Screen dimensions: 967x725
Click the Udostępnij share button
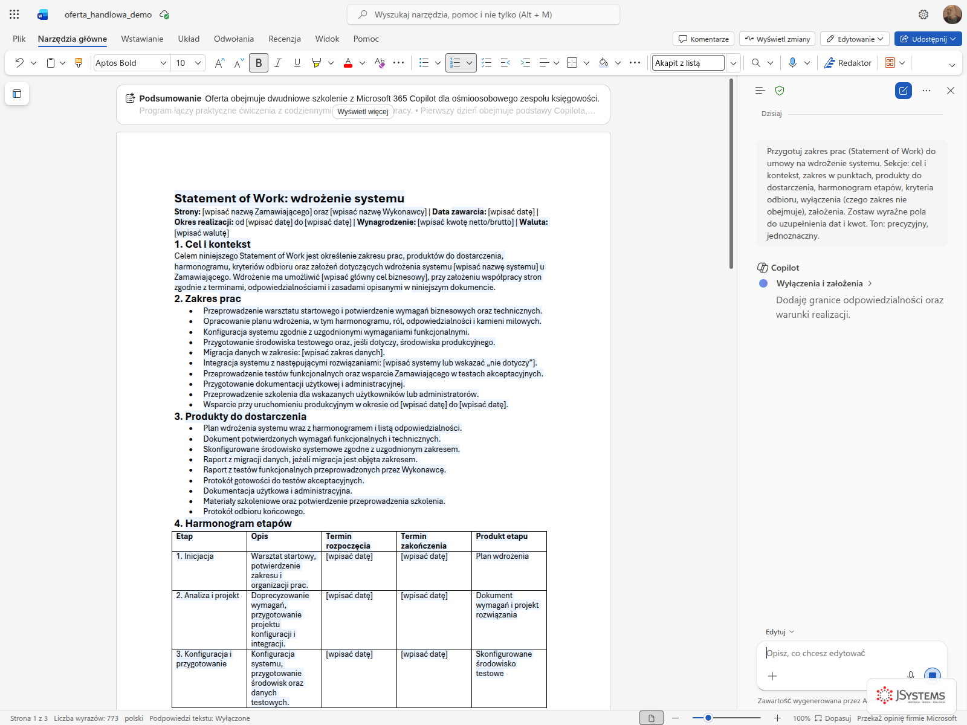(x=928, y=39)
